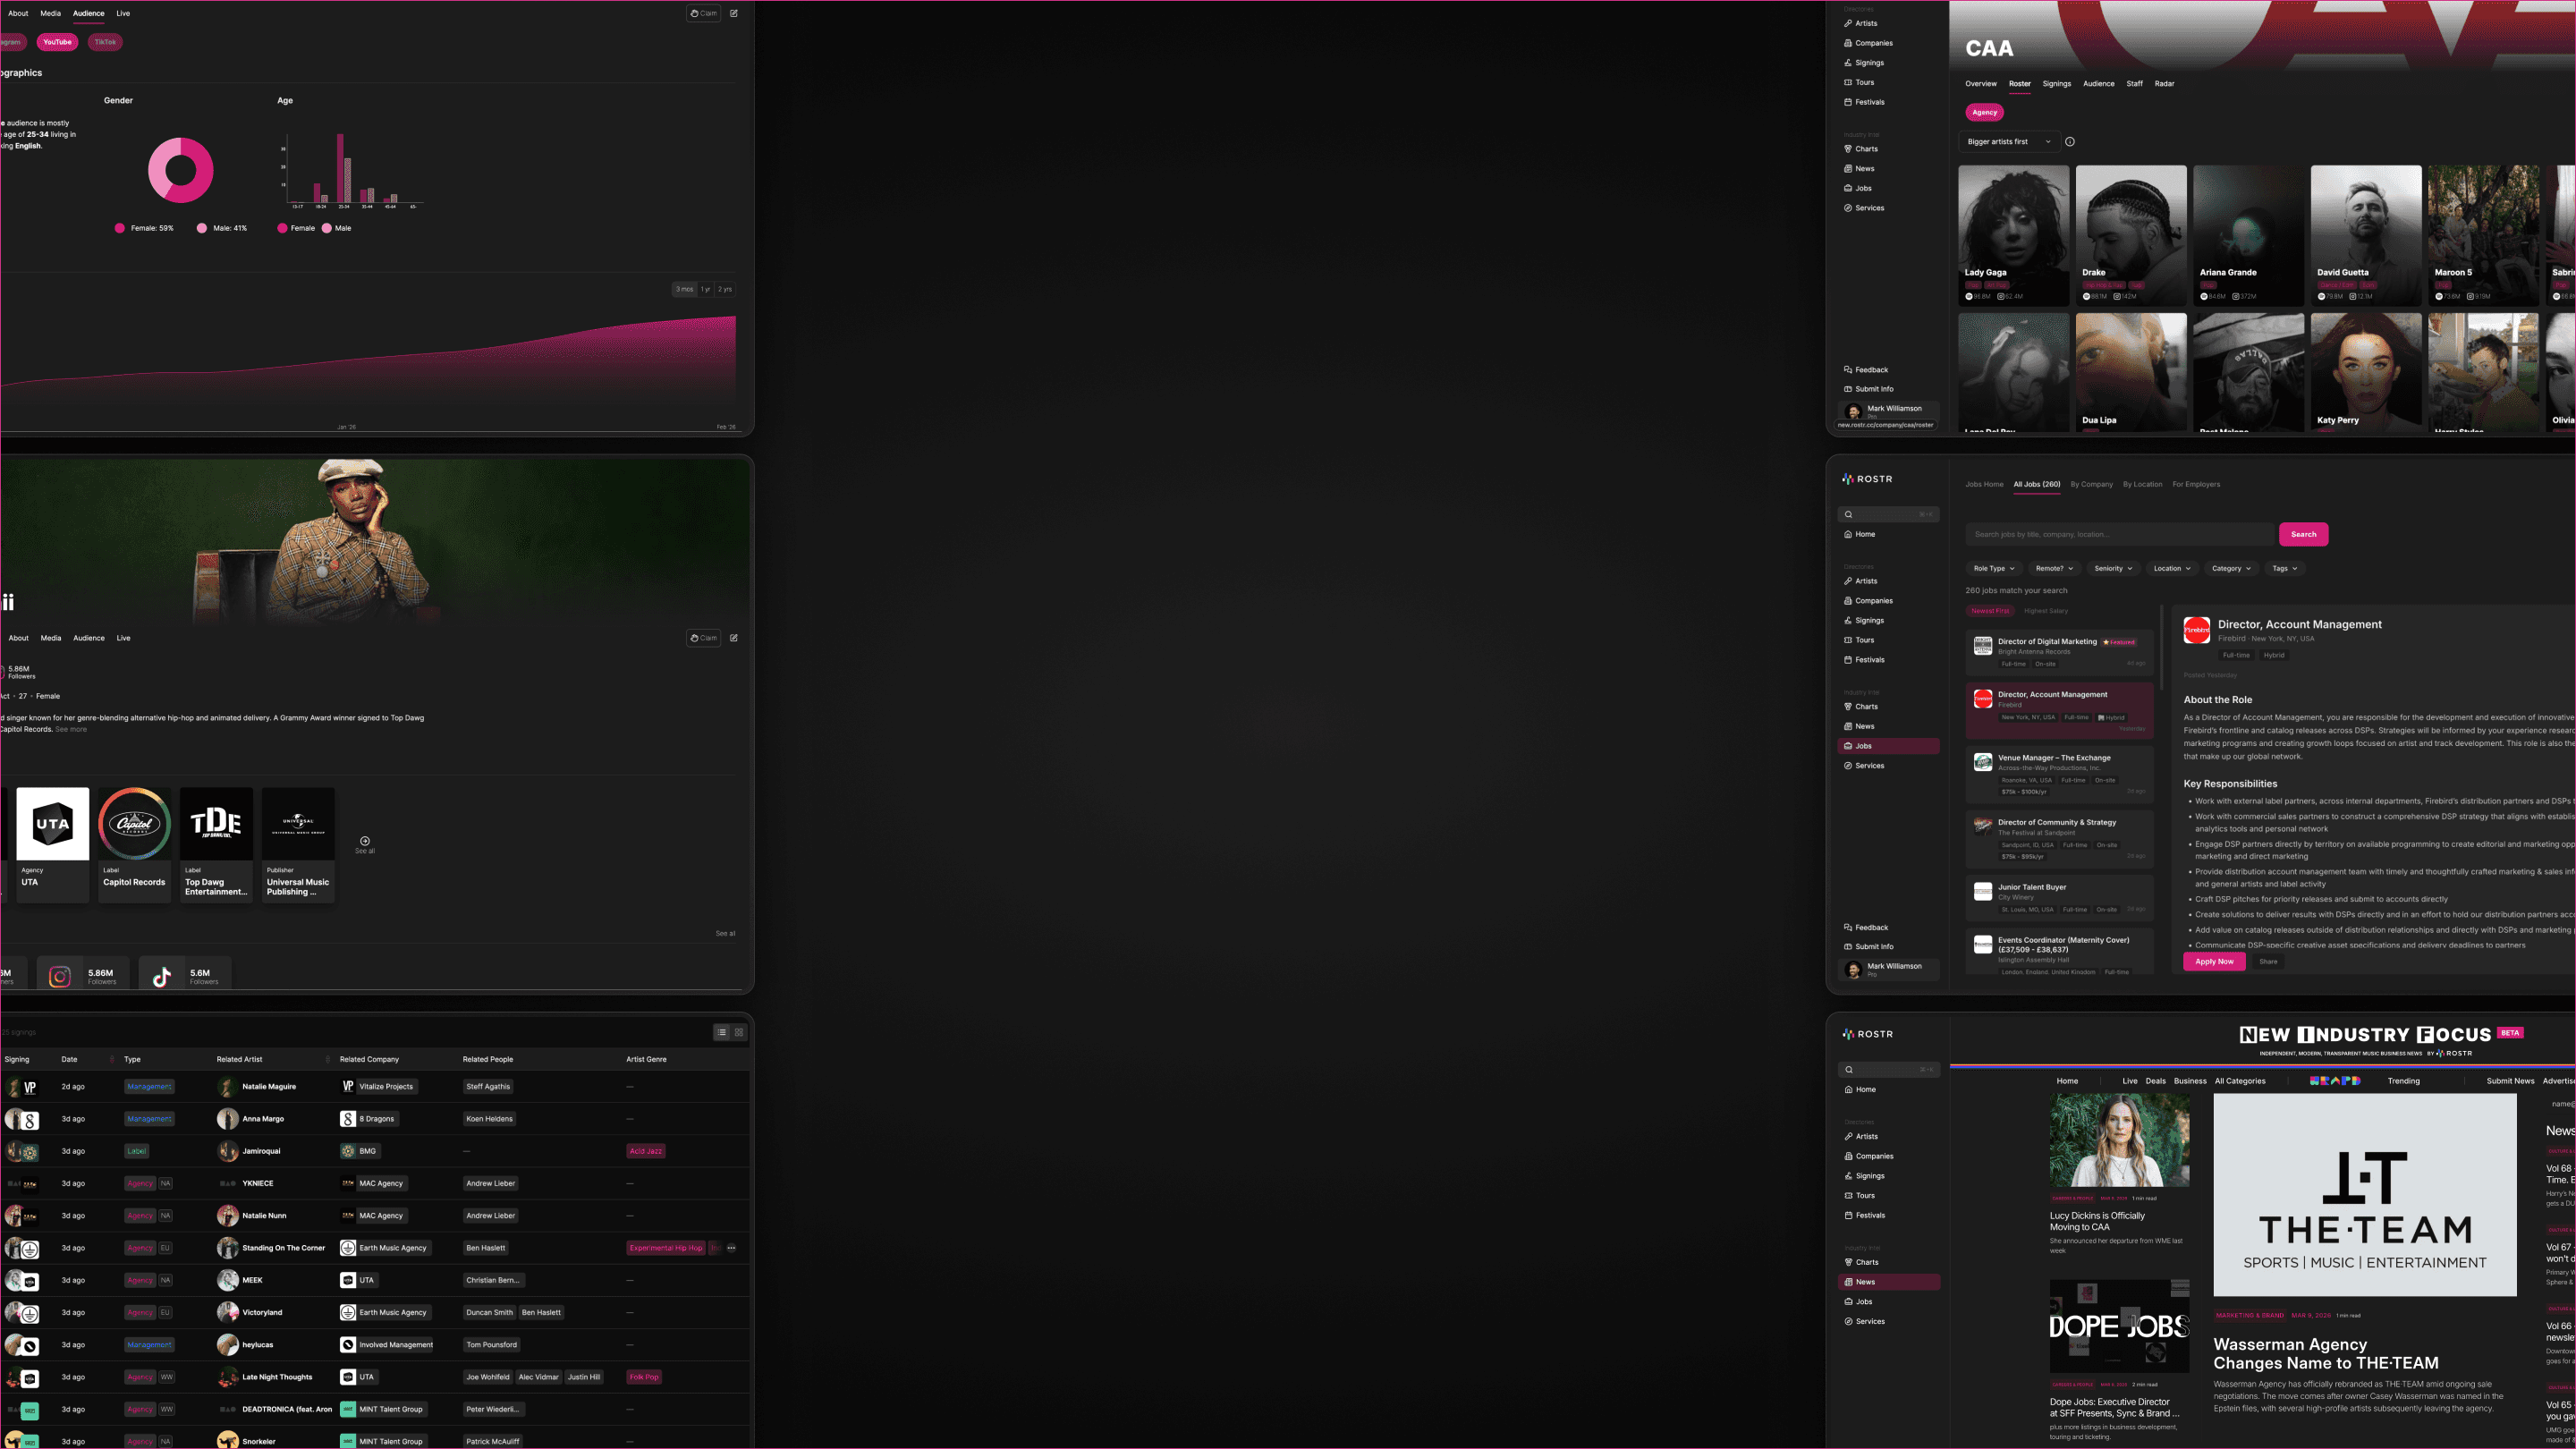This screenshot has width=2576, height=1449.
Task: Open the TikTok icon with 5.6M followers
Action: click(162, 977)
